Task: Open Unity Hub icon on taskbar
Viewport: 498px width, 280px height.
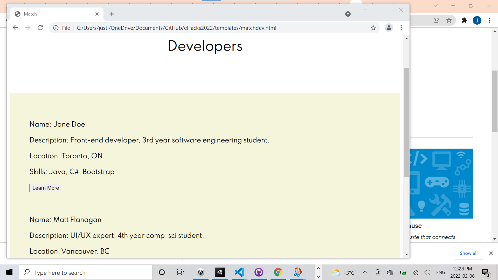Action: point(200,272)
